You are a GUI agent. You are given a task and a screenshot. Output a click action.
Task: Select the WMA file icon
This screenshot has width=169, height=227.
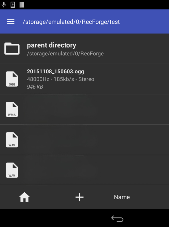12,110
